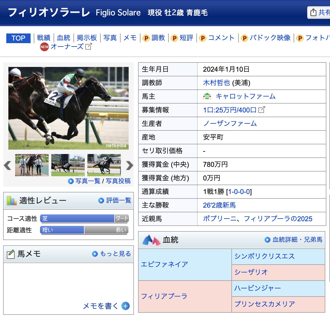Open premium 調教 tab
Viewport: 330px width, 319px height.
[158, 38]
